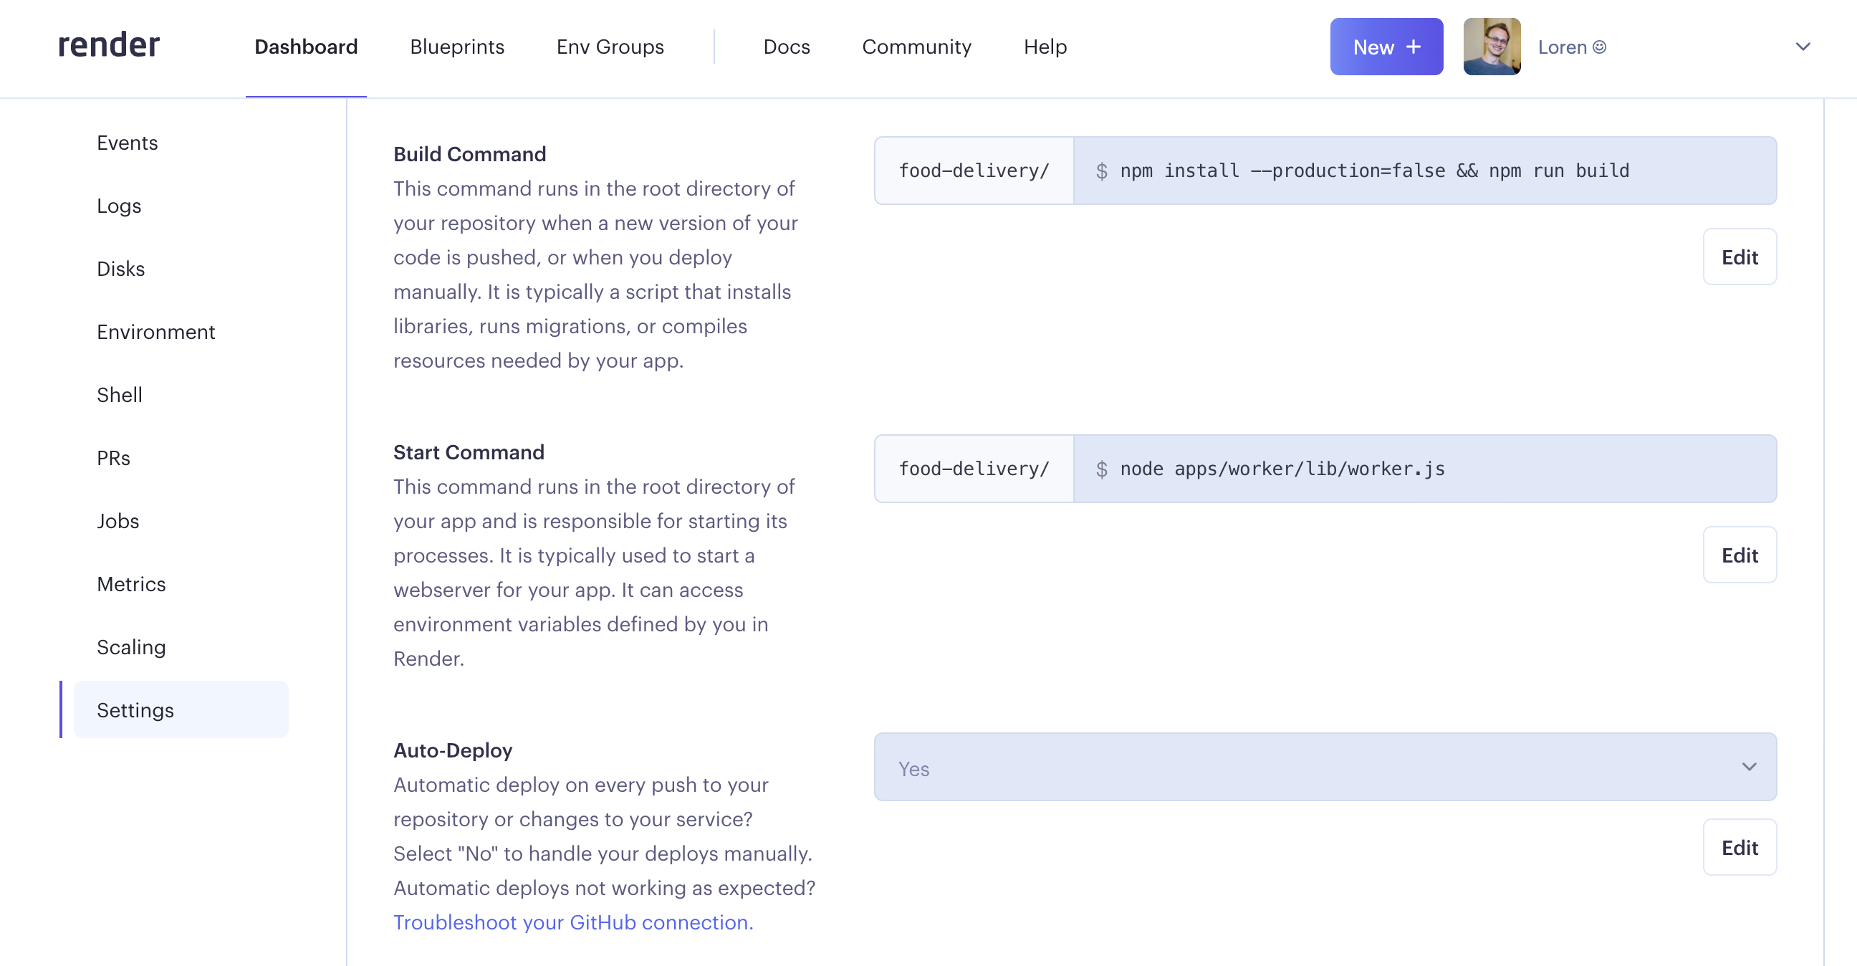
Task: Click the Start Command input field
Action: [1424, 469]
